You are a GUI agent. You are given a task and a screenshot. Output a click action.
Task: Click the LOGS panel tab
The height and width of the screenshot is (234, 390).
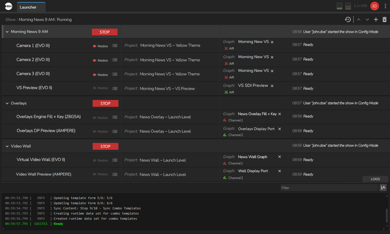click(x=375, y=179)
